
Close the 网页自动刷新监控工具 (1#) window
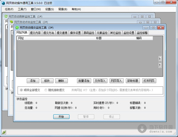click(x=150, y=17)
